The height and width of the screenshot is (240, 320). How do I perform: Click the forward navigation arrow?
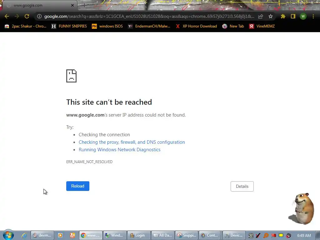point(17,16)
